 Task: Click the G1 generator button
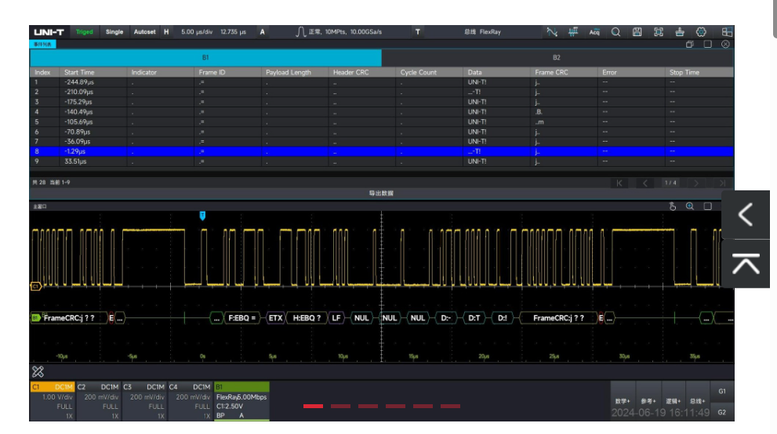coord(722,391)
